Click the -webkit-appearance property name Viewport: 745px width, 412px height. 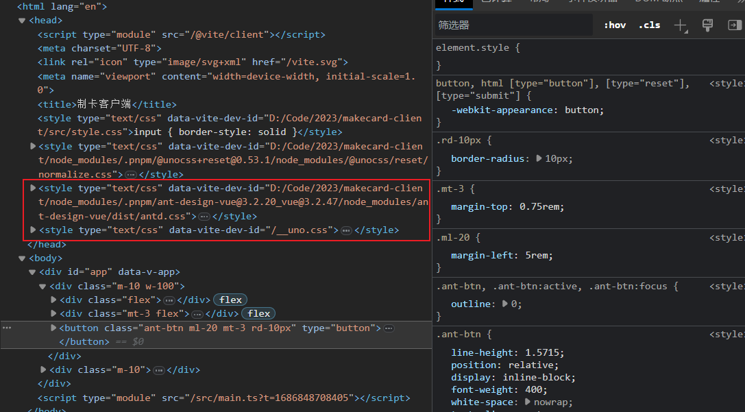coord(502,110)
